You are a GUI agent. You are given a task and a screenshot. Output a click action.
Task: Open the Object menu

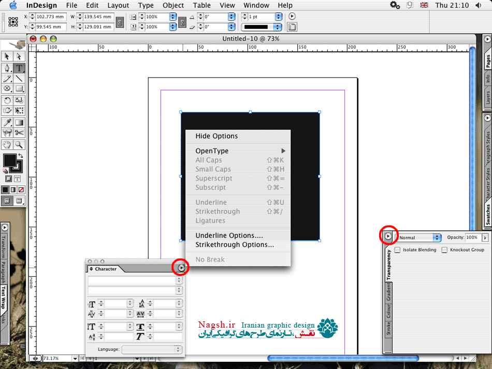[x=173, y=5]
